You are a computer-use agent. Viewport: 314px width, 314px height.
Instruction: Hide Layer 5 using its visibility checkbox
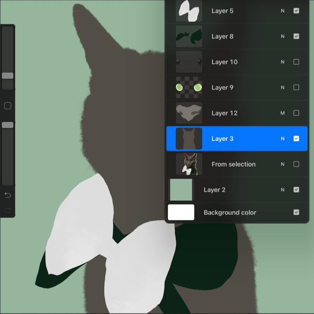[296, 11]
